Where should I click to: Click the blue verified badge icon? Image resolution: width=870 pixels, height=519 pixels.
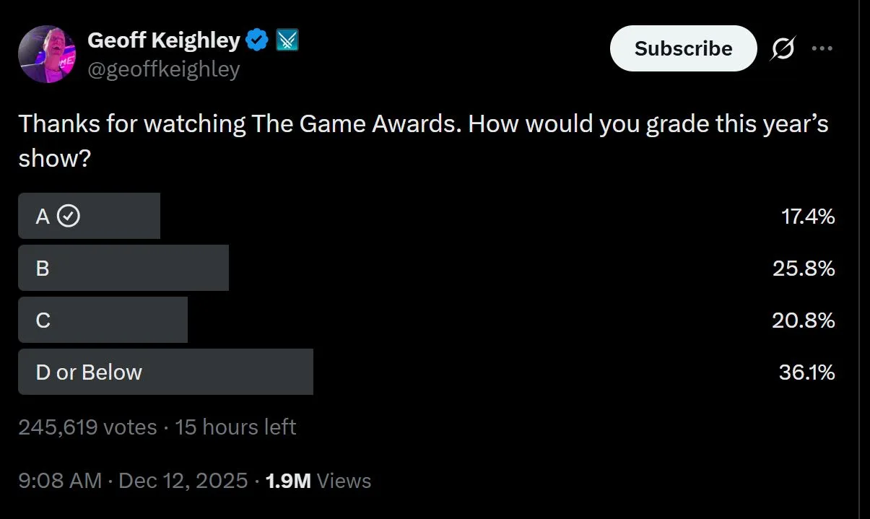point(256,40)
